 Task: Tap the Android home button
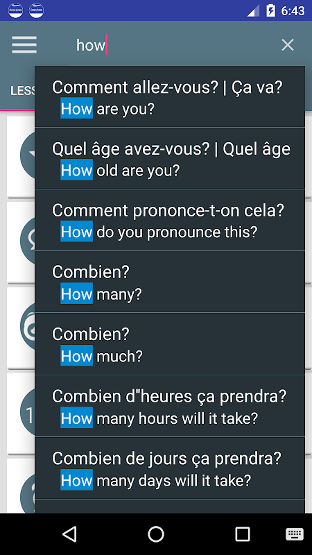[156, 534]
